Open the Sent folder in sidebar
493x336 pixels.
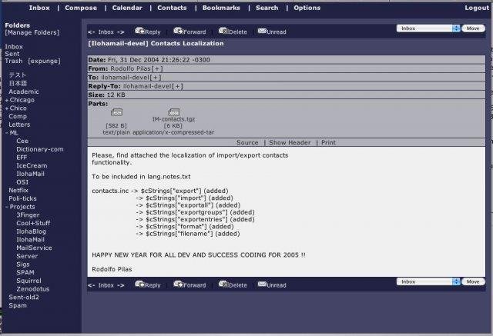[x=12, y=54]
